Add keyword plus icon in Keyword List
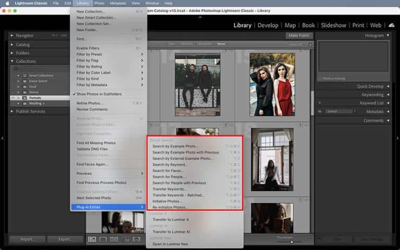 coord(320,103)
